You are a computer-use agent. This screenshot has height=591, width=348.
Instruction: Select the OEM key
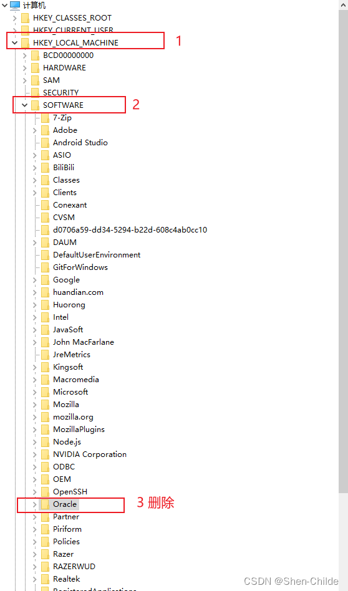pyautogui.click(x=62, y=479)
